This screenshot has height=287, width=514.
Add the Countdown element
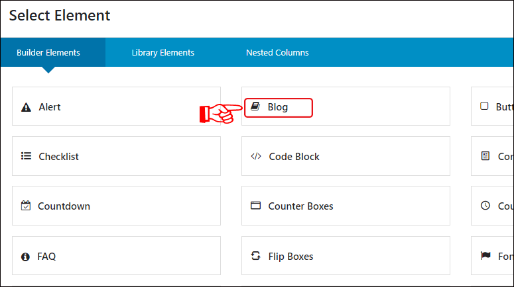[116, 206]
